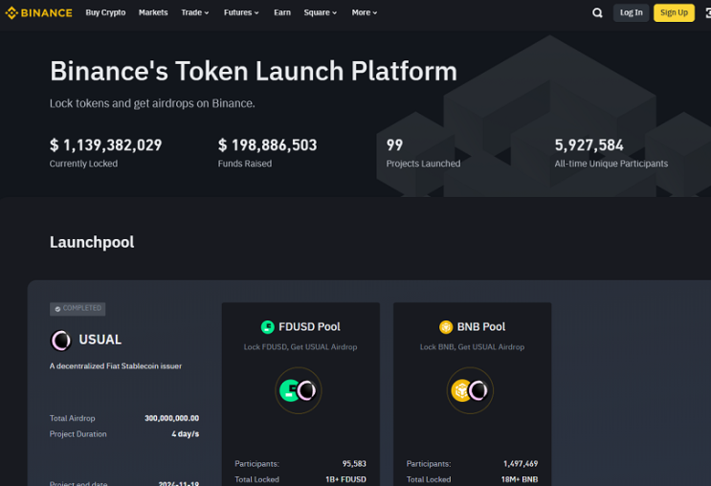711x486 pixels.
Task: Click 'Lock BNB, Get USUAL Airdrop' subtitle
Action: pos(472,347)
